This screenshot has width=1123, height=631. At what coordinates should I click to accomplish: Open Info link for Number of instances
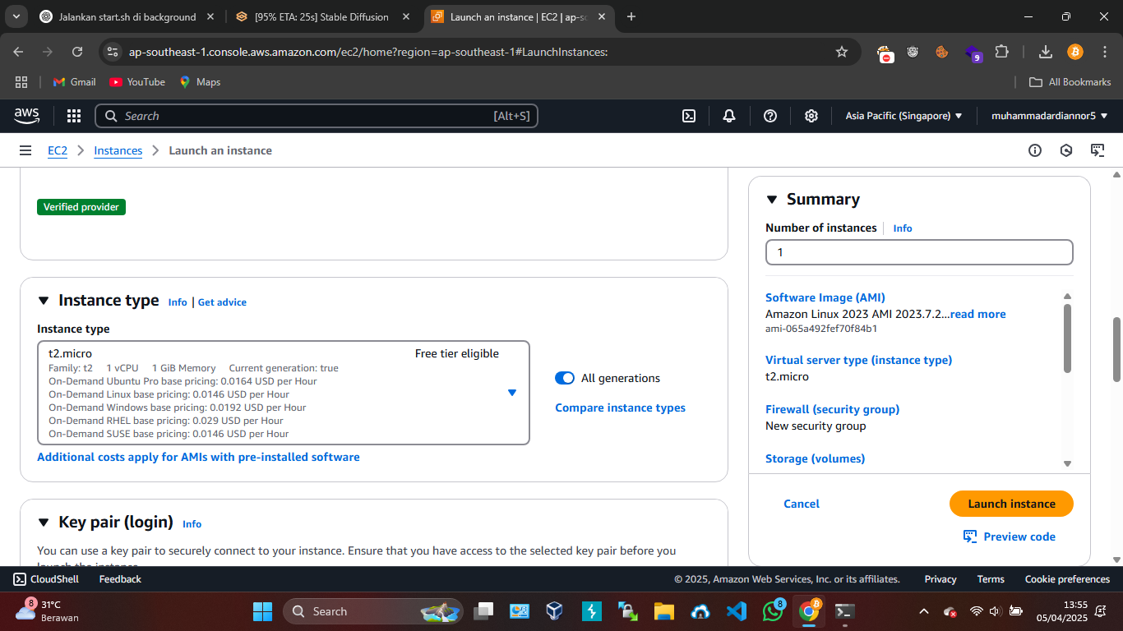[903, 228]
